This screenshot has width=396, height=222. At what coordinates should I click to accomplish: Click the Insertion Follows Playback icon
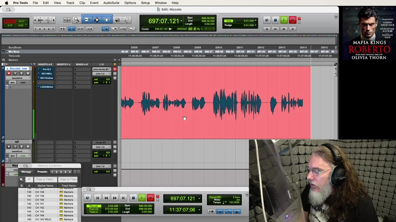coord(89,29)
